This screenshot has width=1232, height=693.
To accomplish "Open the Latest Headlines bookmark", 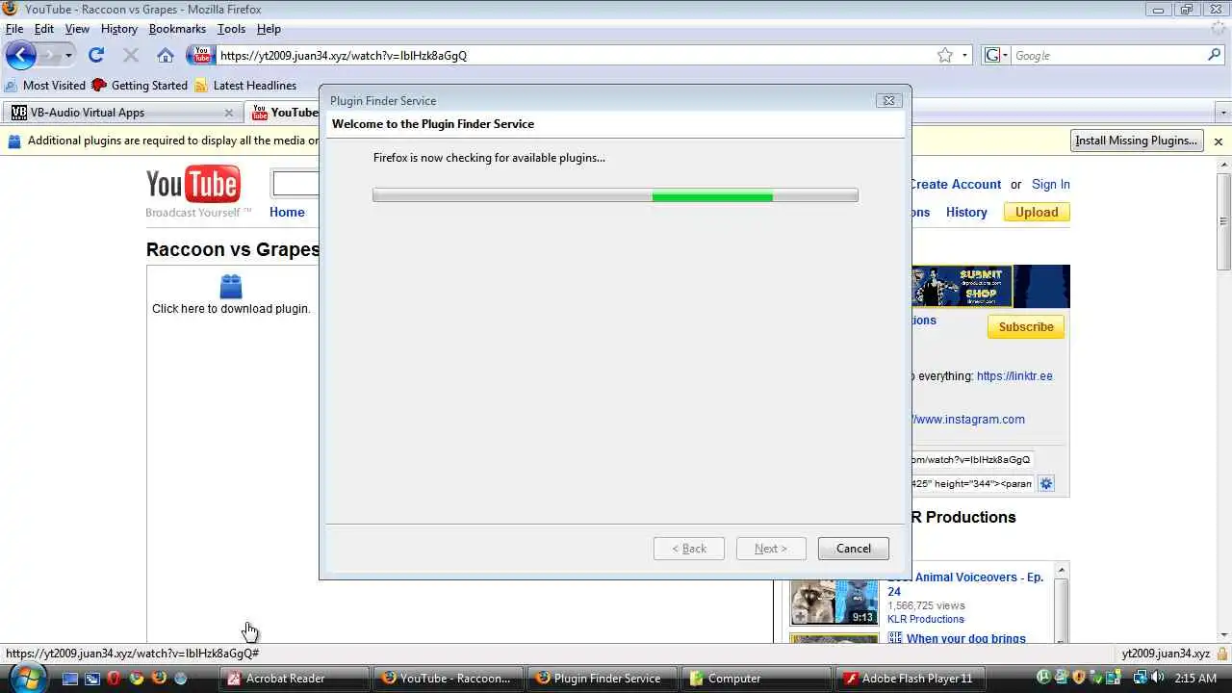I will pyautogui.click(x=245, y=86).
